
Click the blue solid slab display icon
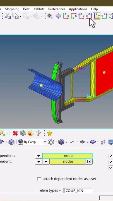pyautogui.click(x=93, y=142)
